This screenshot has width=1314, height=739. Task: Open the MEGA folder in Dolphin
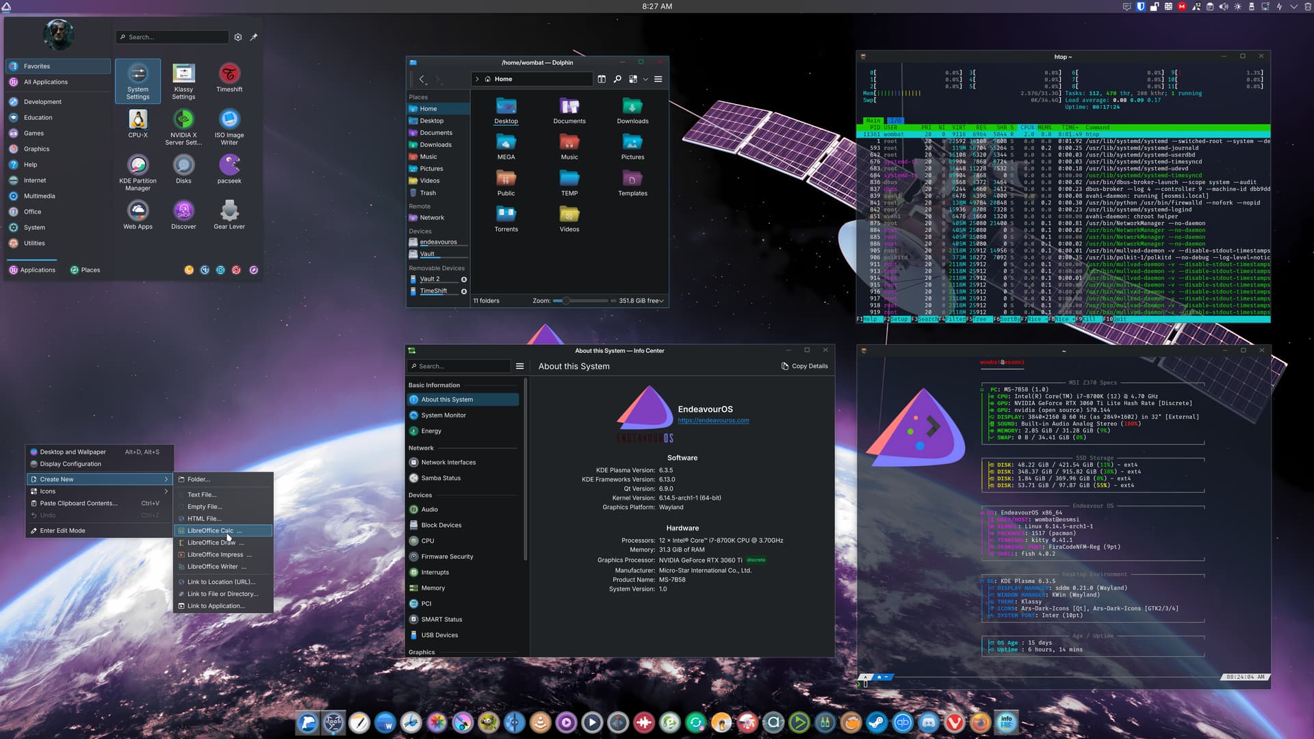(506, 146)
